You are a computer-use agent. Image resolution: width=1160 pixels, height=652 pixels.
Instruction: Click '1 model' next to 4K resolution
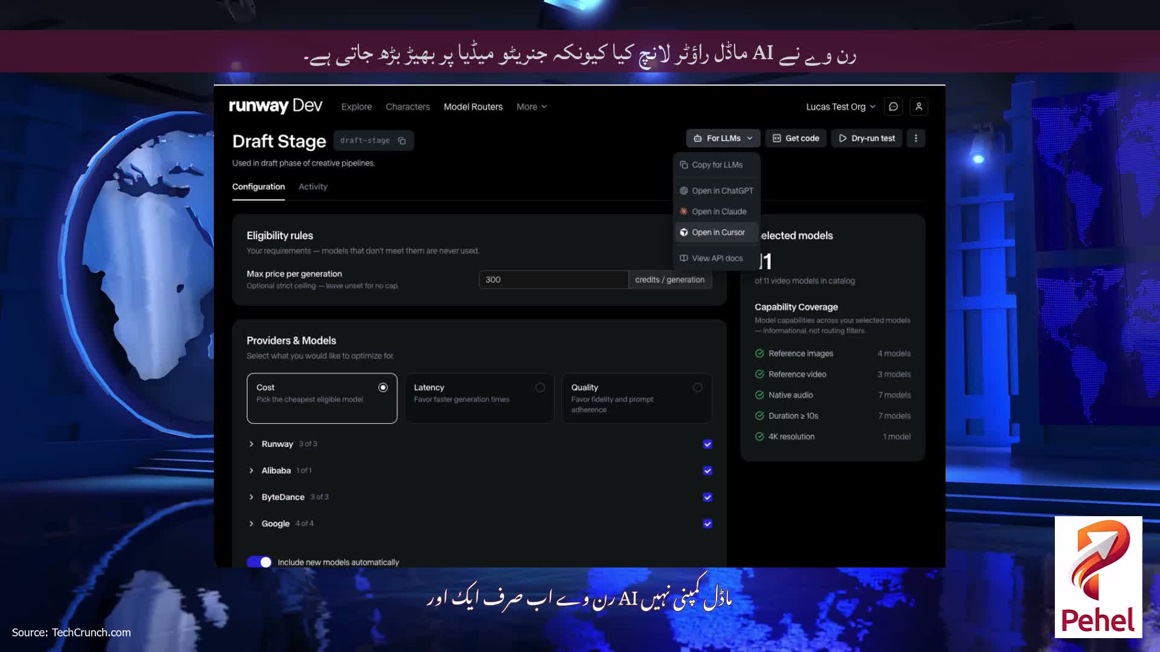click(x=897, y=436)
